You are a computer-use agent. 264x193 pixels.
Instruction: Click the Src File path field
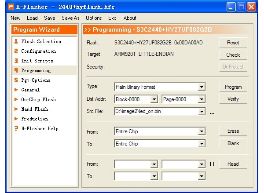156,112
